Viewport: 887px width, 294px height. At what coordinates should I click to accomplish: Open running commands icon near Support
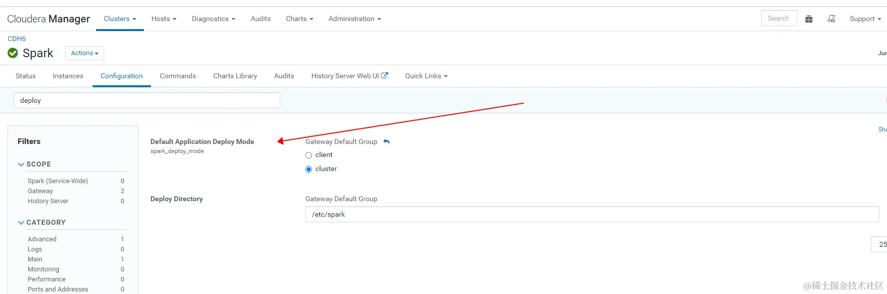point(831,19)
